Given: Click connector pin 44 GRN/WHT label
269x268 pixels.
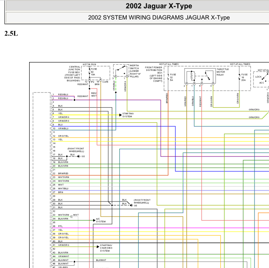Looking at the screenshot, I should pos(64,256).
